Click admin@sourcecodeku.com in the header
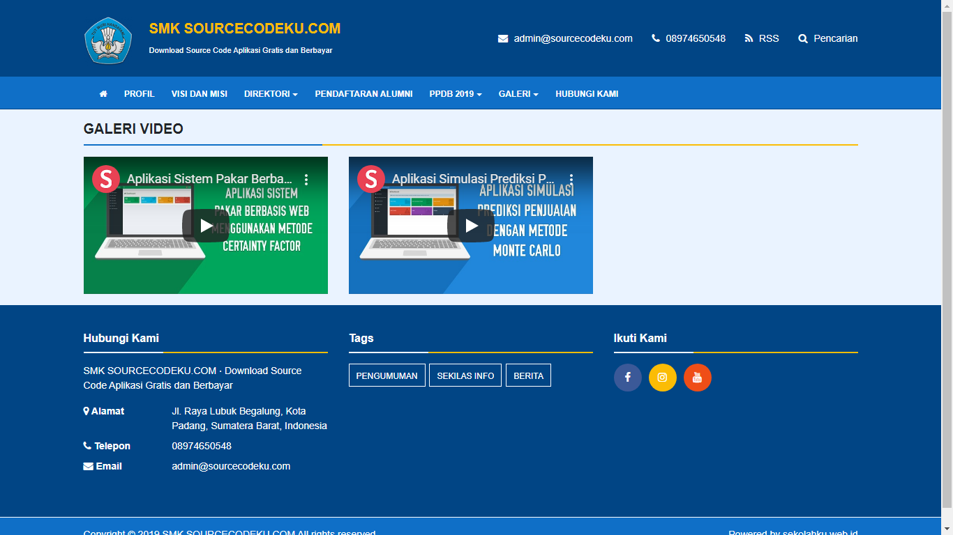This screenshot has width=953, height=535. click(x=573, y=38)
